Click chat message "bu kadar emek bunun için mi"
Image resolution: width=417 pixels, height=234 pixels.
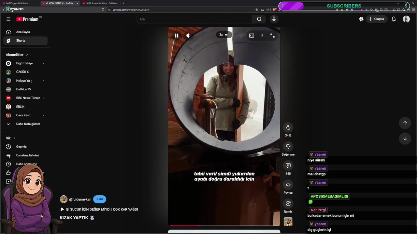coord(331,215)
